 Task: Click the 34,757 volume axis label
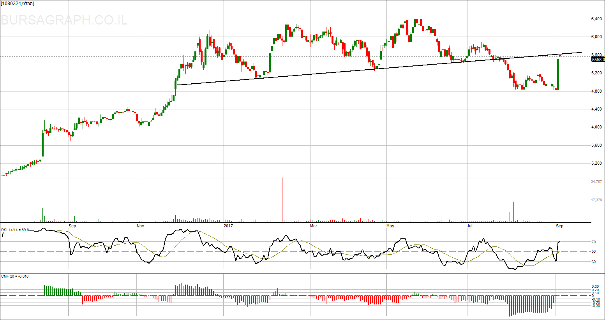pos(596,182)
